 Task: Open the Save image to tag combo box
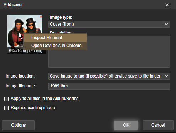tap(109, 76)
